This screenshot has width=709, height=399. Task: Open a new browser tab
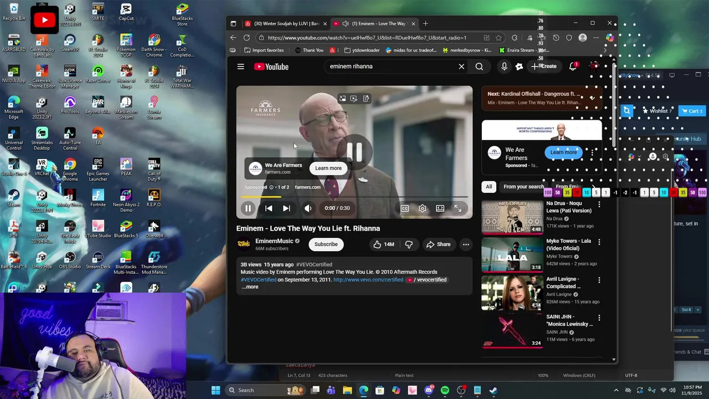425,24
